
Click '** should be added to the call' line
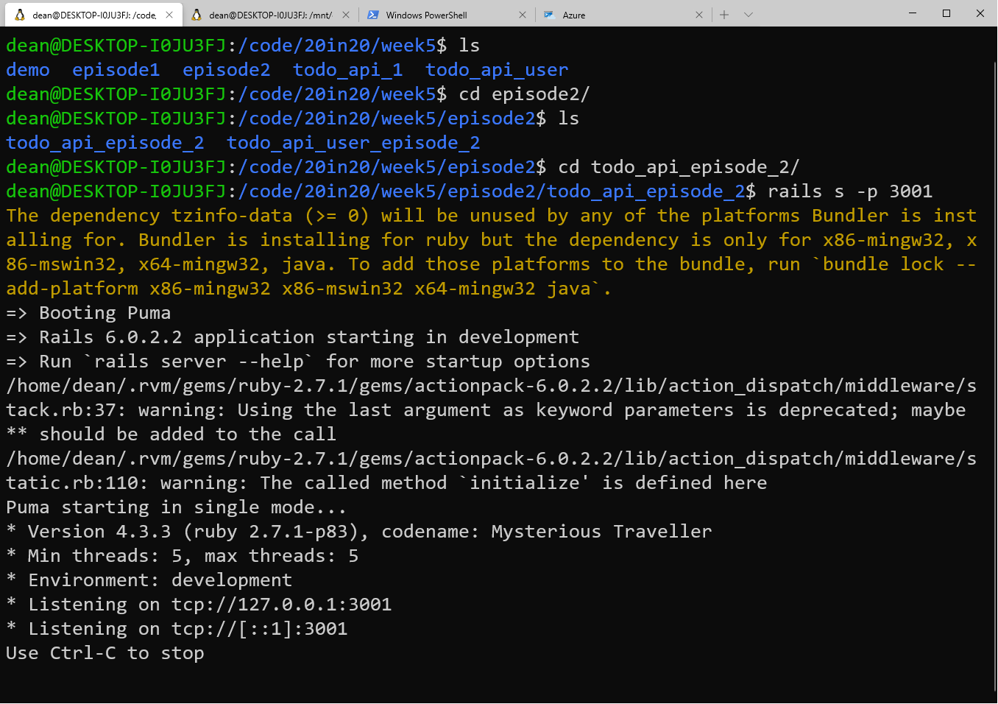coord(171,434)
